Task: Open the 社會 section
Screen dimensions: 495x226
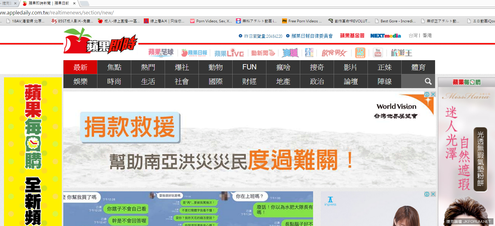Action: [182, 81]
